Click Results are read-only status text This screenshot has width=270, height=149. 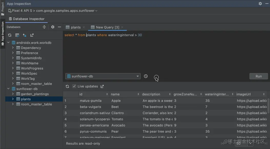[83, 143]
